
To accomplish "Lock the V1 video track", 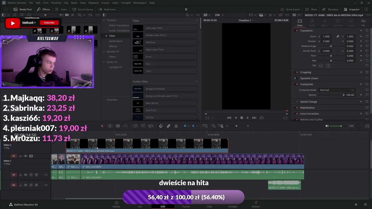I will 21,156.
